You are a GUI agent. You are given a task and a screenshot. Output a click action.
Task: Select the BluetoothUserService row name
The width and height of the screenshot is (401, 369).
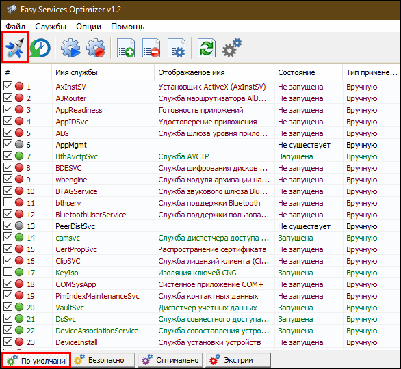coord(91,215)
